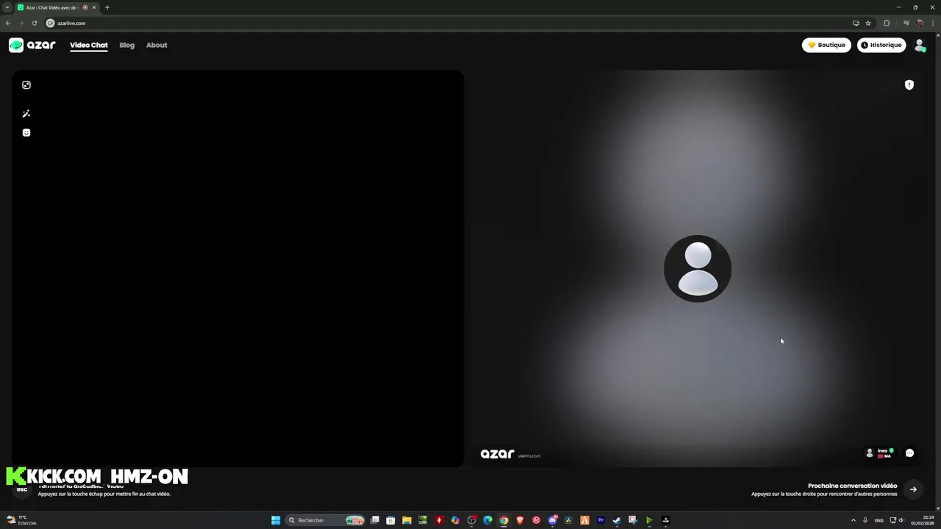Open Task View from the taskbar

point(375,520)
